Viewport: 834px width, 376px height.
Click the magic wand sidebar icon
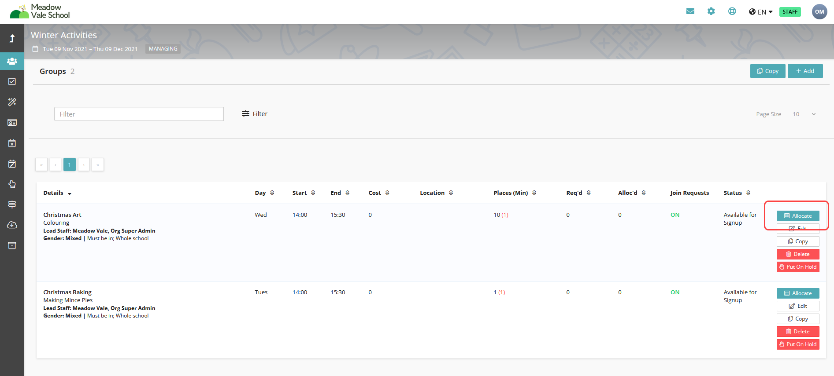(12, 102)
